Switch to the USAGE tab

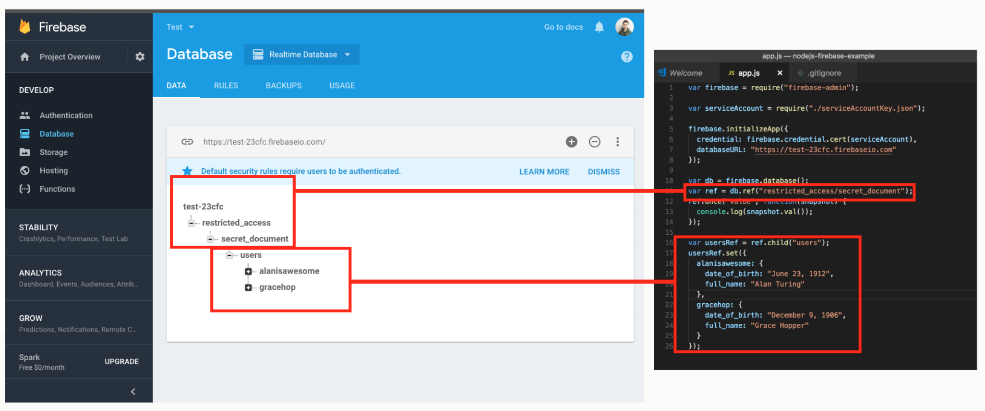point(342,85)
